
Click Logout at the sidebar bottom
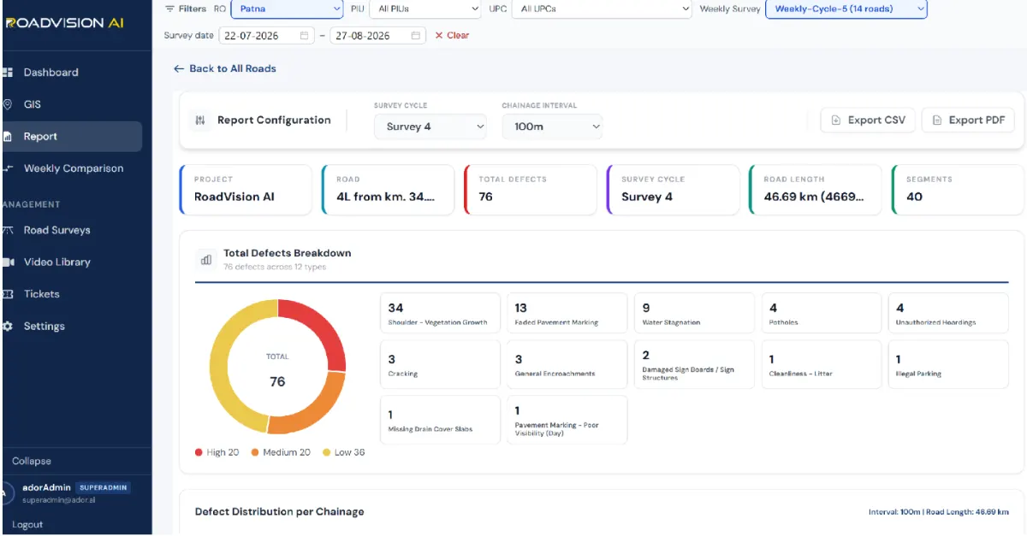[27, 525]
